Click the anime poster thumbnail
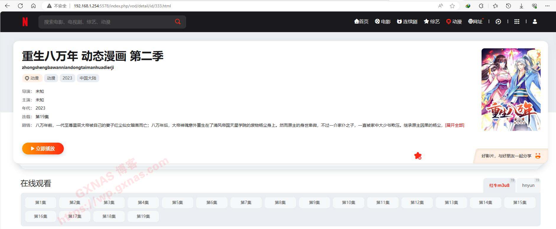The height and width of the screenshot is (229, 556). [511, 90]
